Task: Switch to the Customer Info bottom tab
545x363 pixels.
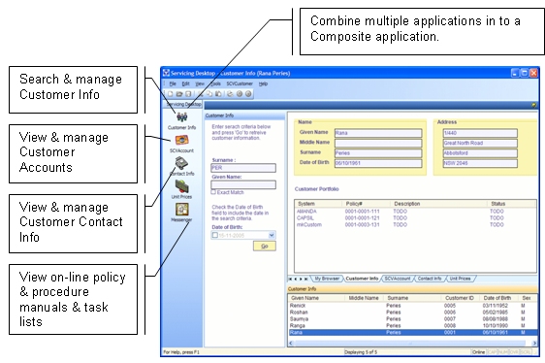Action: click(x=362, y=279)
